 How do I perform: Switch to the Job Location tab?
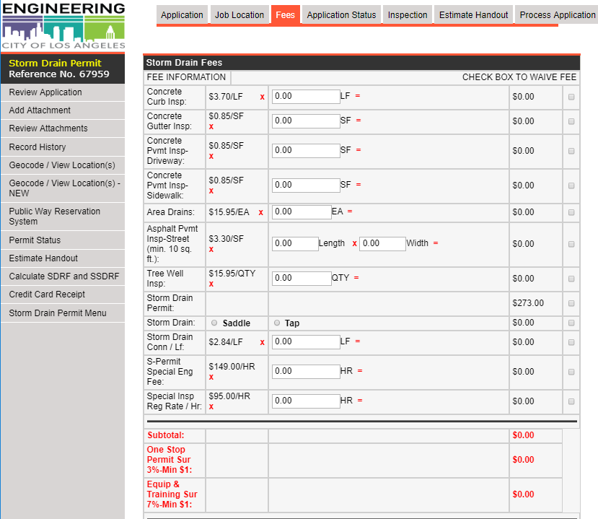pos(239,15)
